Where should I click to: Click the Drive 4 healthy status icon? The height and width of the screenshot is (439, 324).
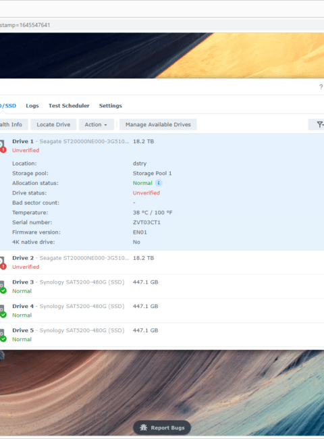3,315
